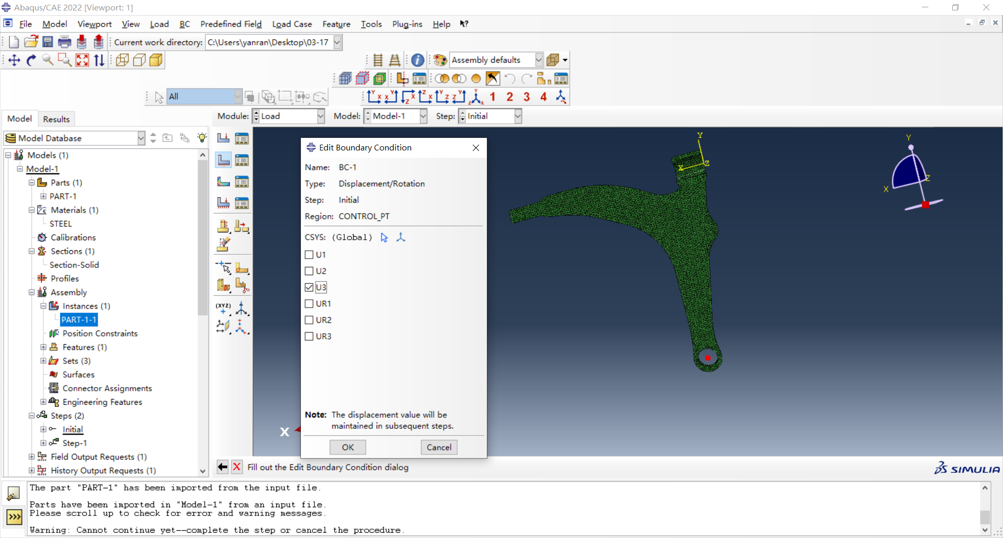The image size is (1003, 538).
Task: Open the Plug-ins menu
Action: pyautogui.click(x=407, y=24)
